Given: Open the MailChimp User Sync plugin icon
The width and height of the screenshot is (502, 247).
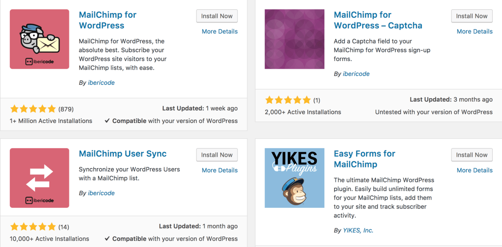Looking at the screenshot, I should pyautogui.click(x=39, y=178).
